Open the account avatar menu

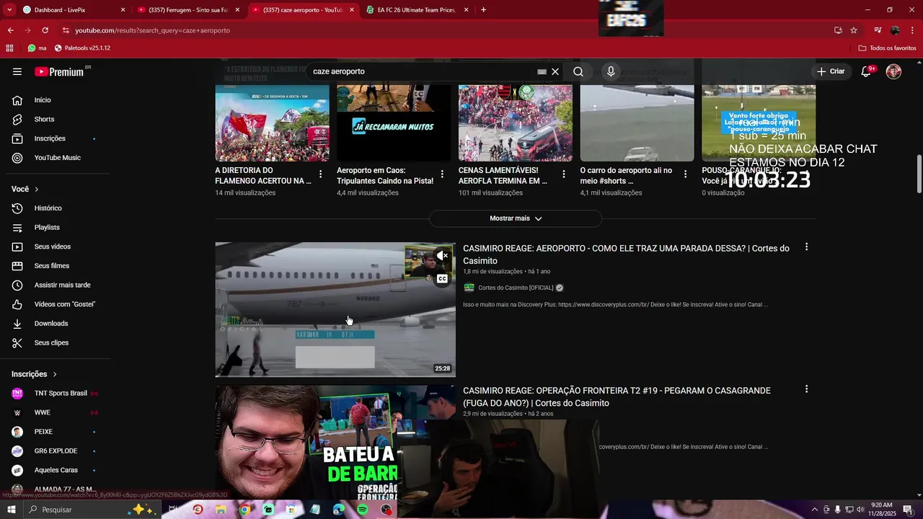(893, 71)
